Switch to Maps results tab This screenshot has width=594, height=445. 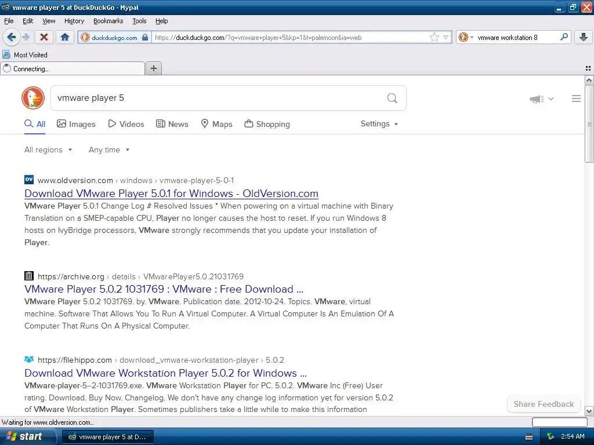(216, 124)
